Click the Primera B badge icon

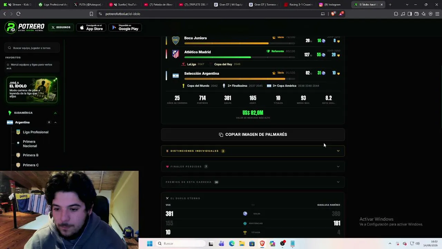pyautogui.click(x=18, y=155)
